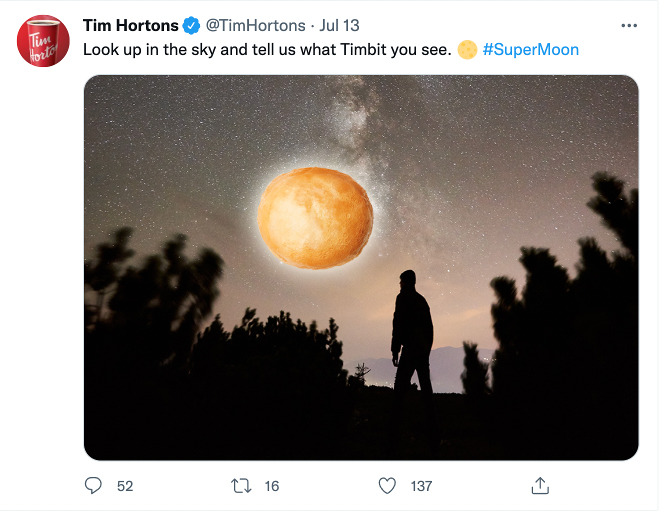The image size is (659, 511).
Task: Click the Tim Hortons display name
Action: [131, 25]
